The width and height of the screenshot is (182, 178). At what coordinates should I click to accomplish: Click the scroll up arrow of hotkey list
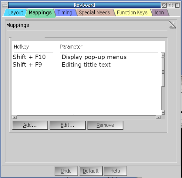point(163,55)
